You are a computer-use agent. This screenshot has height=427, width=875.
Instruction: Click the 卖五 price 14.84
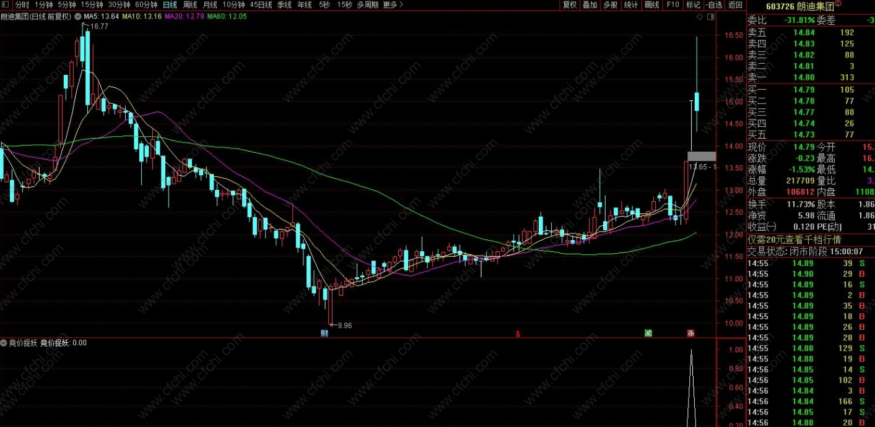803,32
